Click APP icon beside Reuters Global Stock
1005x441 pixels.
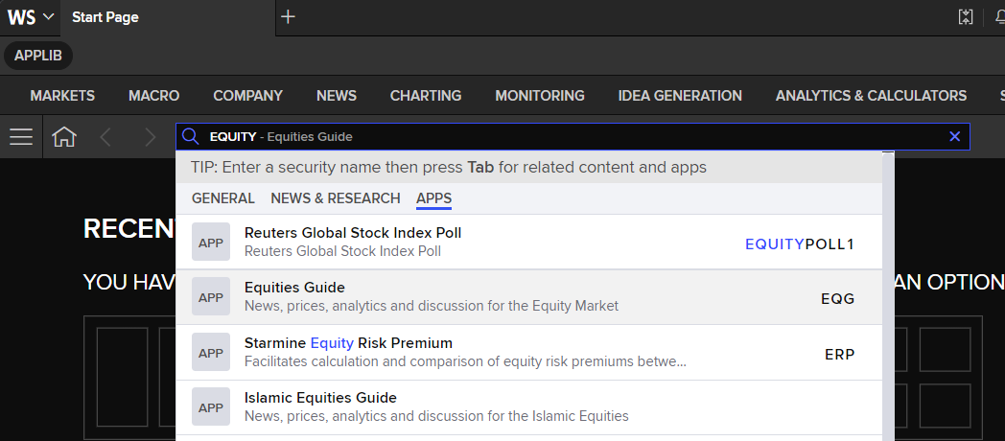pos(211,243)
